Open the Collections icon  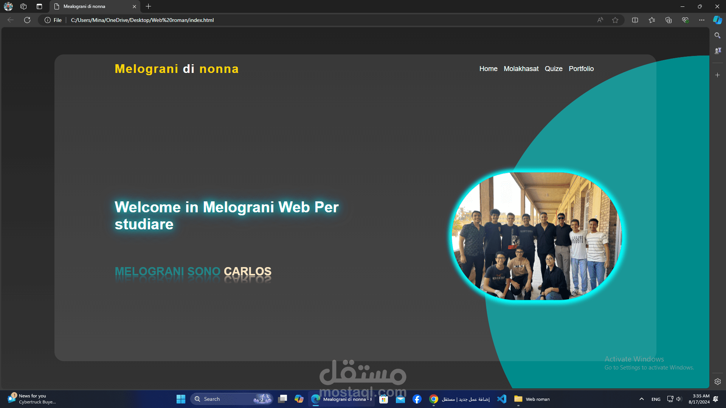(669, 20)
